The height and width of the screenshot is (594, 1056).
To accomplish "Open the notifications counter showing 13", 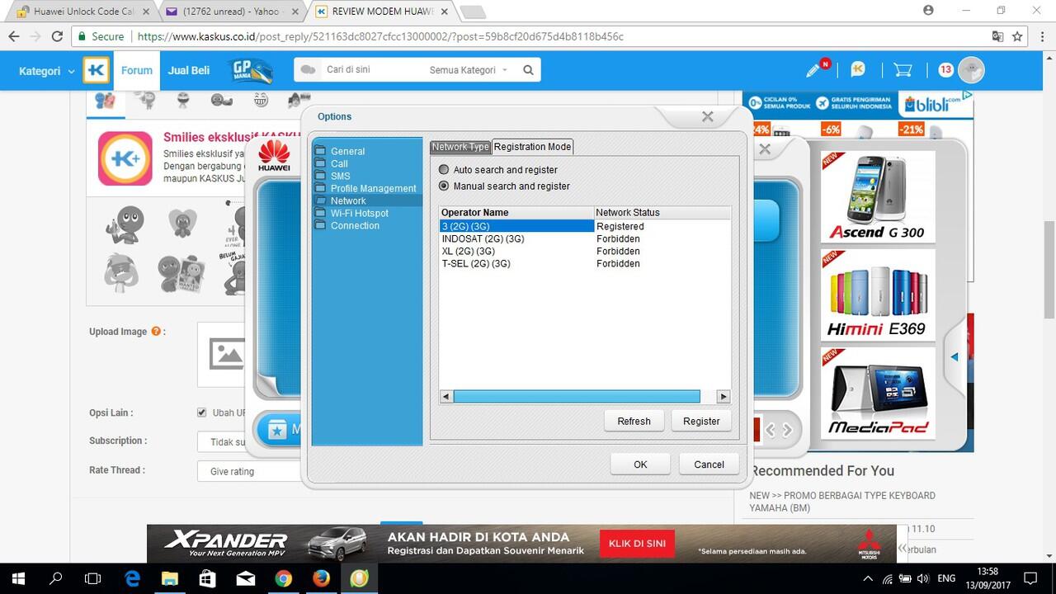I will pos(945,70).
